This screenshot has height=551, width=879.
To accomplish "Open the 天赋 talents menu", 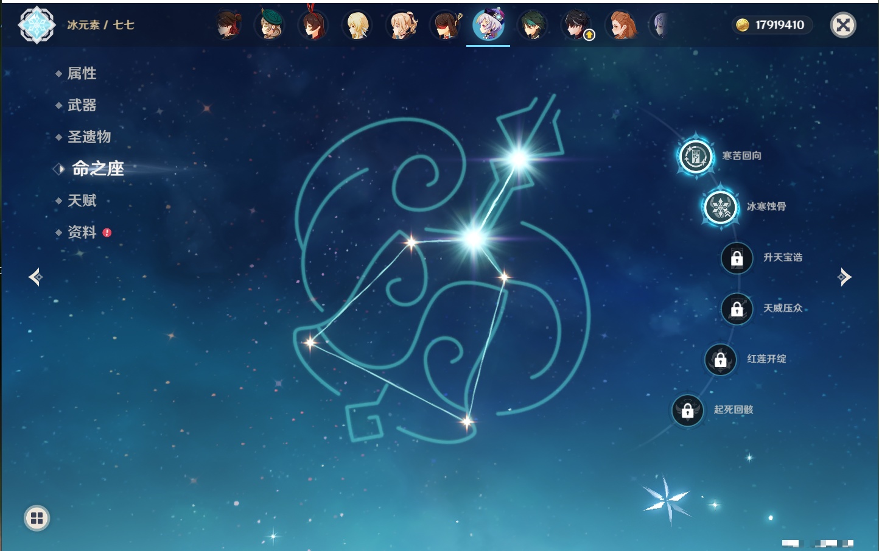I will [82, 201].
